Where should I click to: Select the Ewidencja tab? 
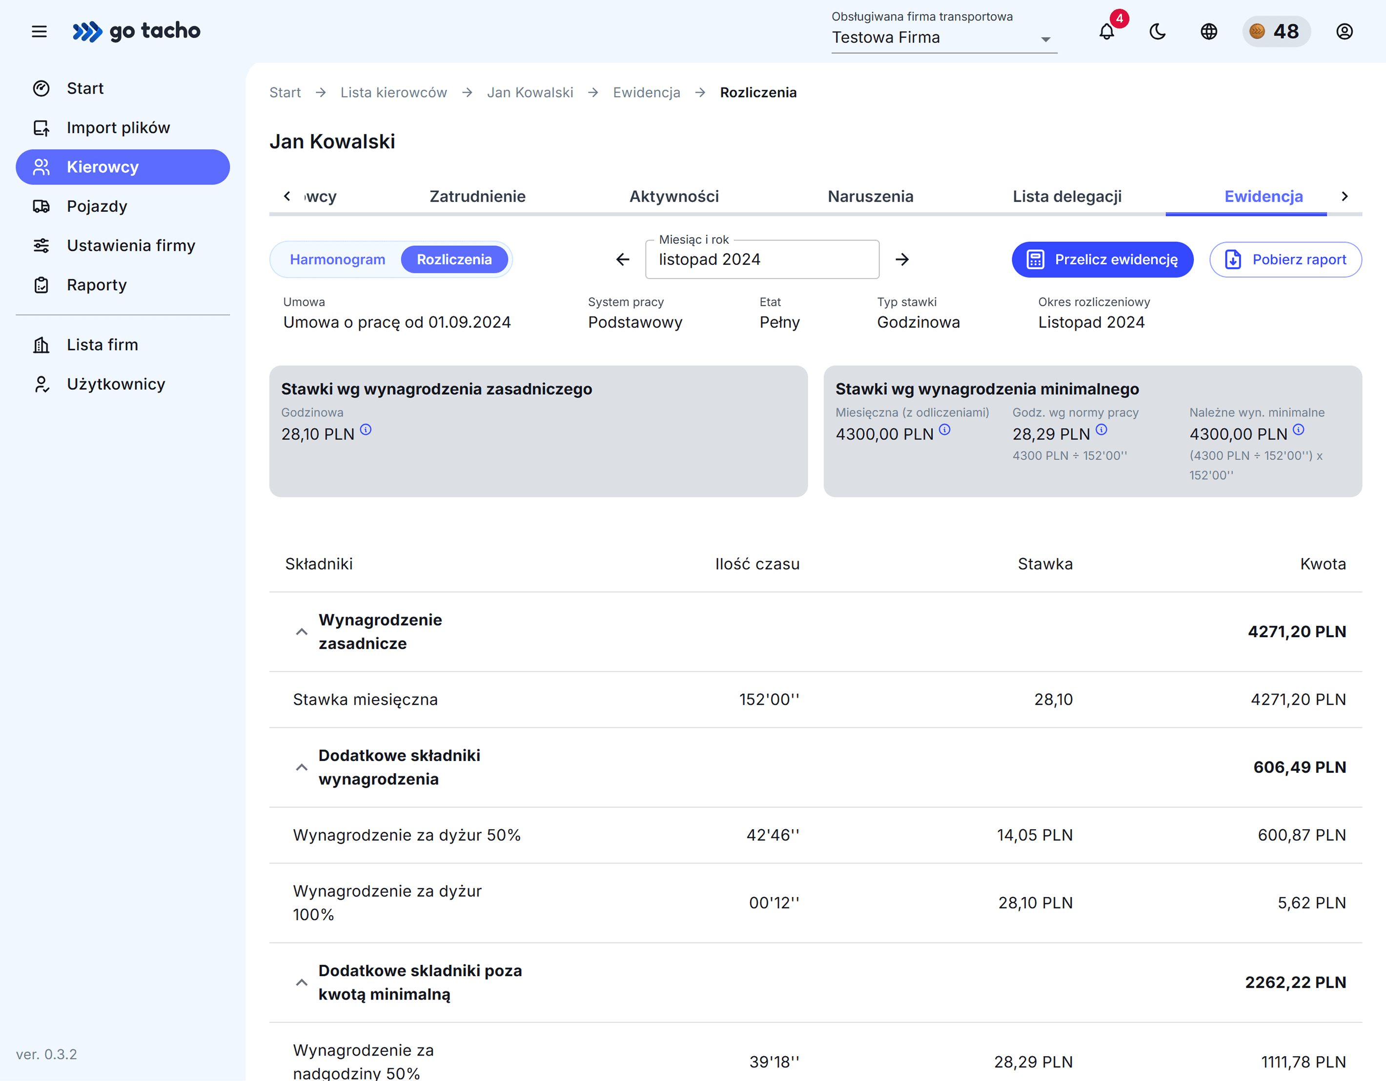[1264, 197]
